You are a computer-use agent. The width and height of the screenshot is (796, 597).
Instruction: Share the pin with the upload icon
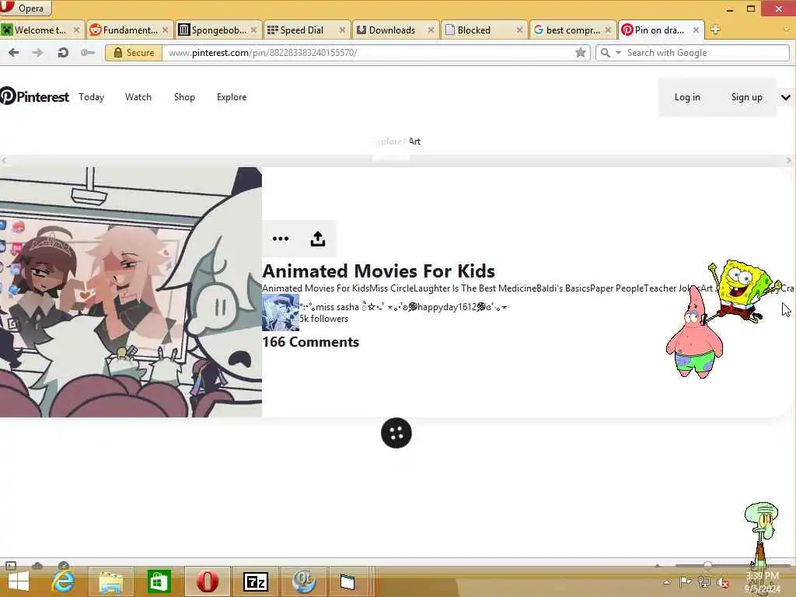(318, 239)
